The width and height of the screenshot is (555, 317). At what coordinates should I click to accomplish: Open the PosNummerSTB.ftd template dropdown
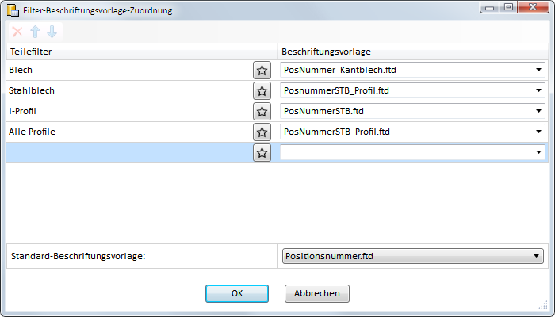[412, 111]
